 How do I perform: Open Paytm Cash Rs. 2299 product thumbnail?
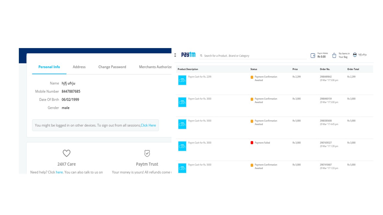click(x=182, y=80)
